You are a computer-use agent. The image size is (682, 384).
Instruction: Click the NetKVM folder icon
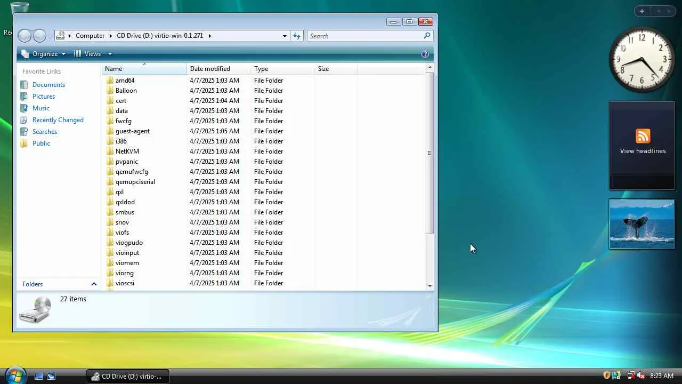tap(110, 151)
